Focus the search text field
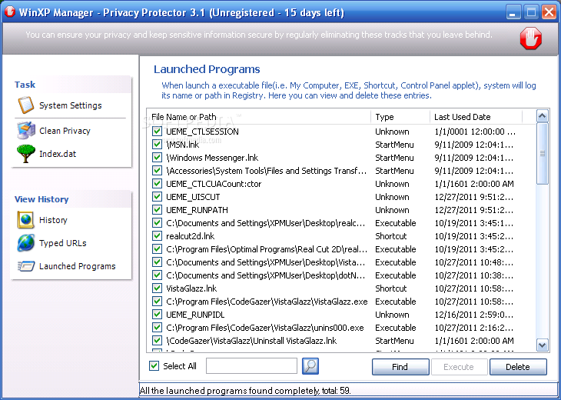 tap(251, 365)
